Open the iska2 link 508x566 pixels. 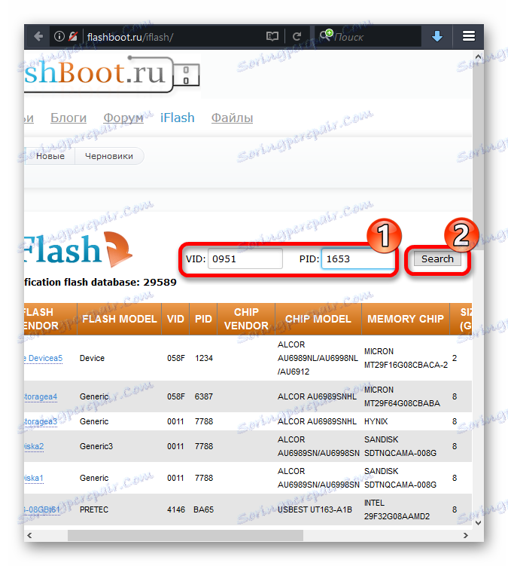click(x=34, y=446)
